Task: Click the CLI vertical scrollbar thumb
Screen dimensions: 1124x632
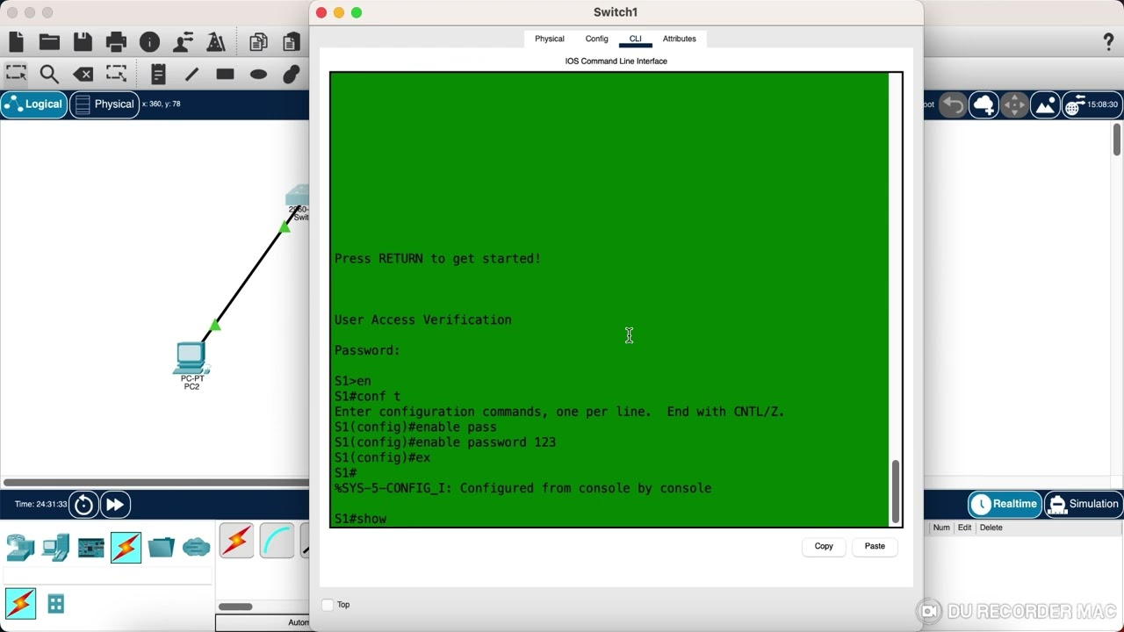Action: pyautogui.click(x=896, y=491)
